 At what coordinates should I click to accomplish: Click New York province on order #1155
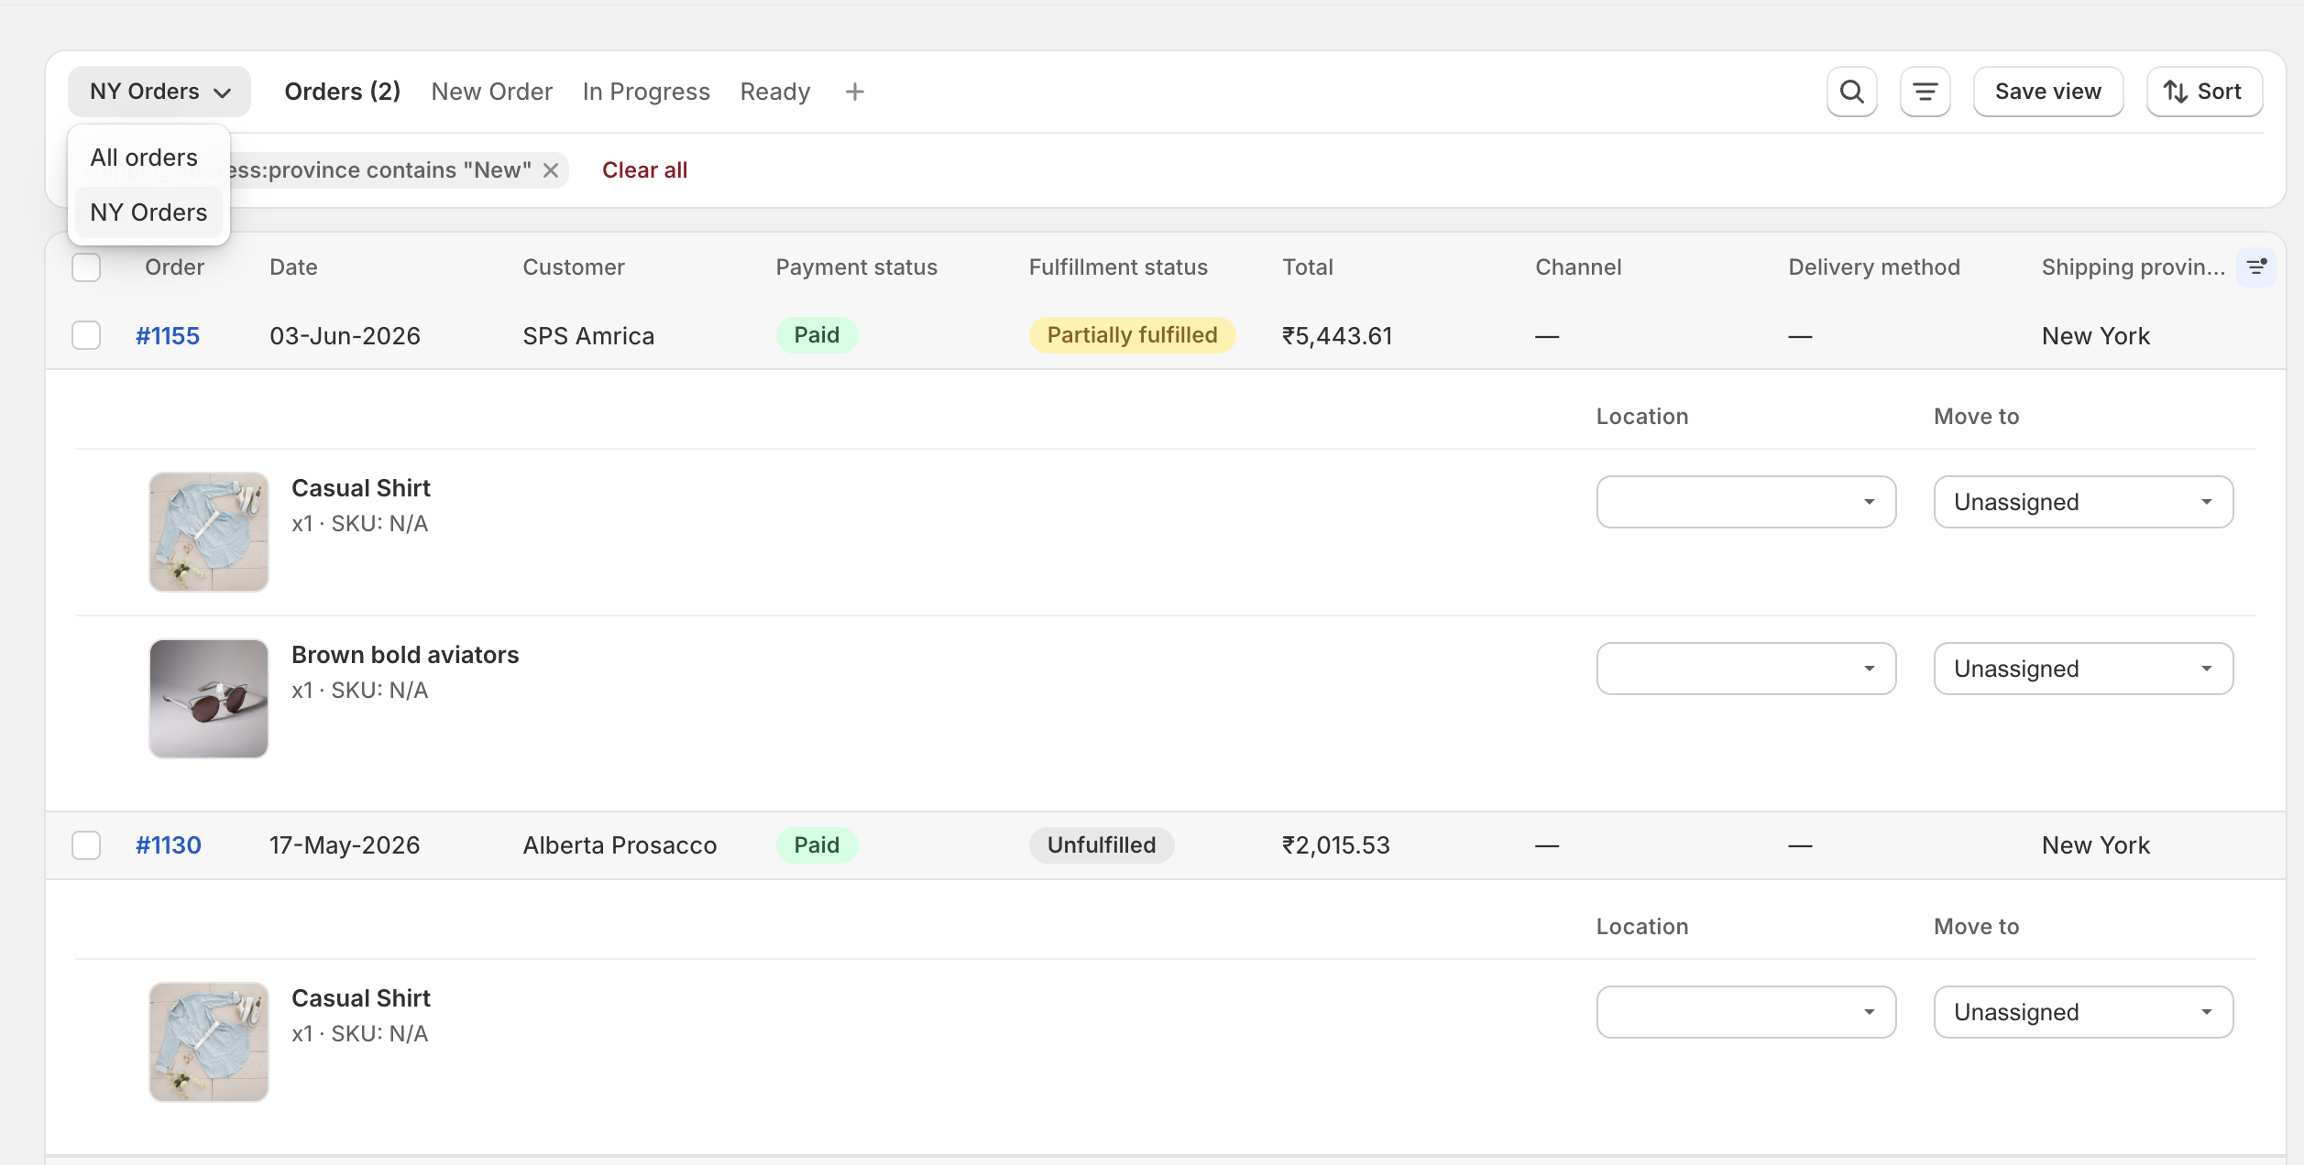pos(2095,336)
